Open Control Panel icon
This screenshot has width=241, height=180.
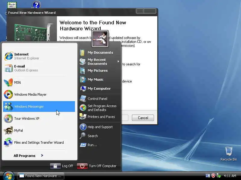click(x=83, y=99)
